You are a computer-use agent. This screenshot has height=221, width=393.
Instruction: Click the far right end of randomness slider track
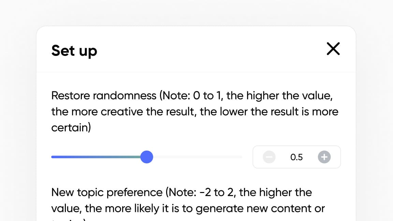[x=241, y=157]
